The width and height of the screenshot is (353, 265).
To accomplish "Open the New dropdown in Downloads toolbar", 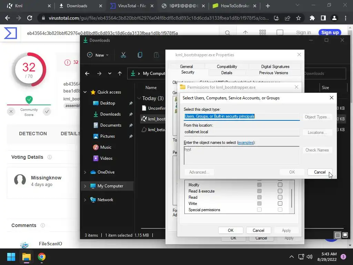I will [x=98, y=55].
